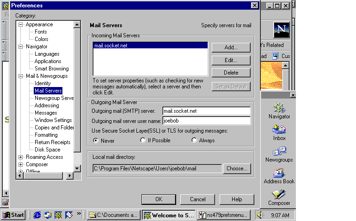This screenshot has height=221, width=356.
Task: Show more quick launch icons chevron
Action: point(79,213)
